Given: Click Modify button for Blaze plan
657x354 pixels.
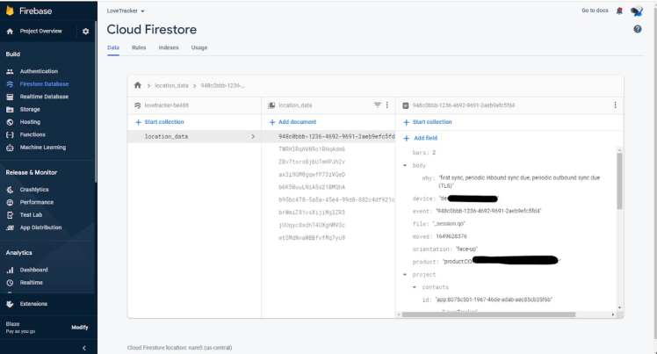Looking at the screenshot, I should (x=80, y=327).
